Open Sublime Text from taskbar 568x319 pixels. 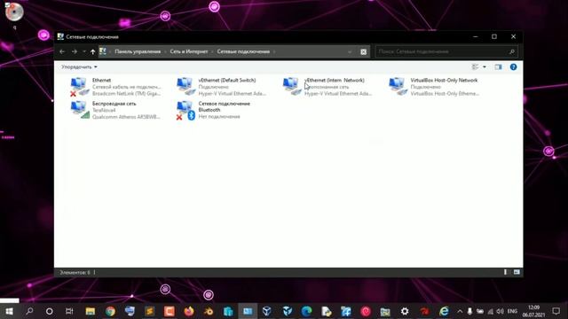pos(150,311)
